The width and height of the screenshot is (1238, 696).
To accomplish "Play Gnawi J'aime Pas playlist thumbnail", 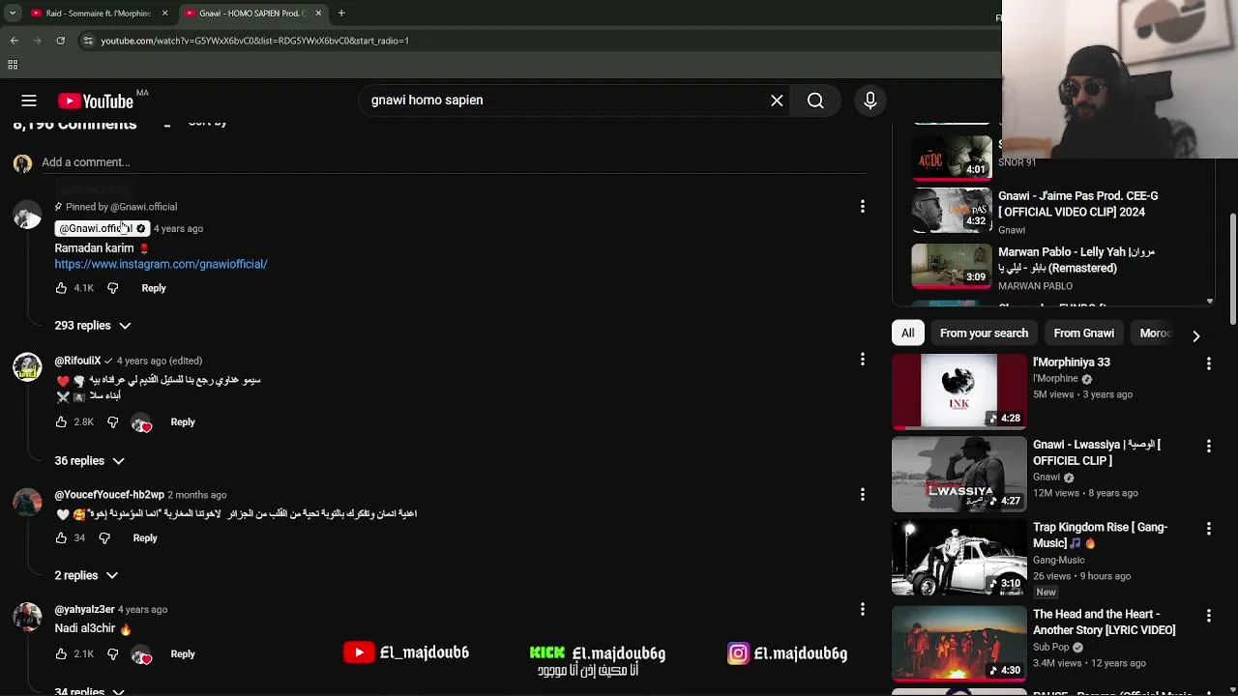I will coord(952,211).
